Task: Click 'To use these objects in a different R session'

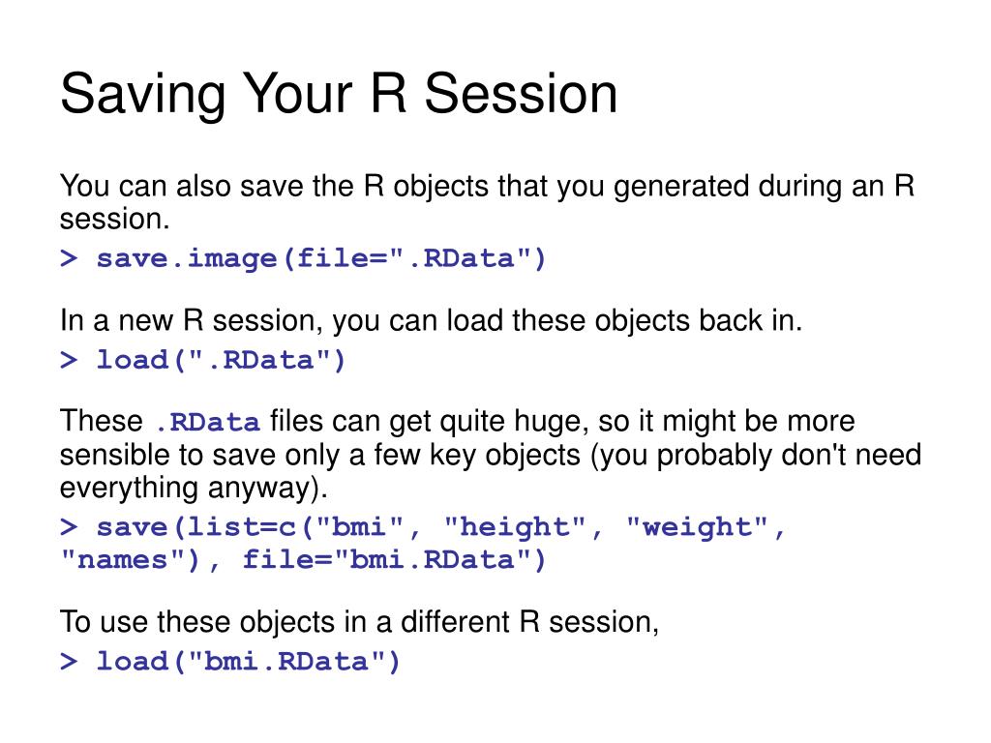Action: click(x=359, y=622)
